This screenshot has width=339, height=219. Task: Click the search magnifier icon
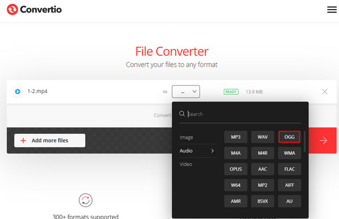182,113
